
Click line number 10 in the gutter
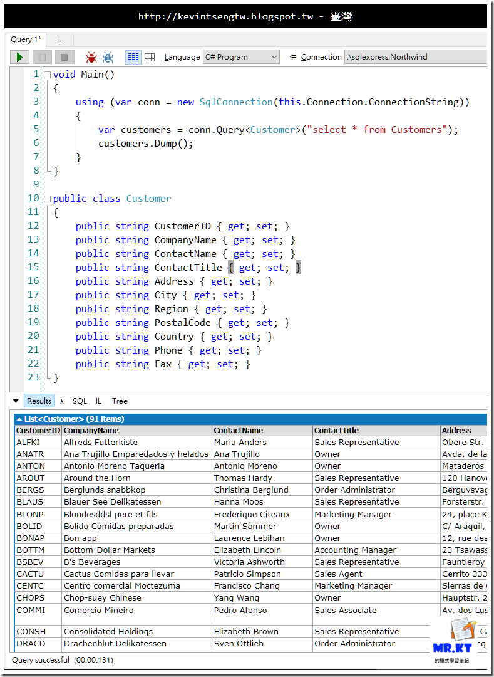[x=33, y=198]
